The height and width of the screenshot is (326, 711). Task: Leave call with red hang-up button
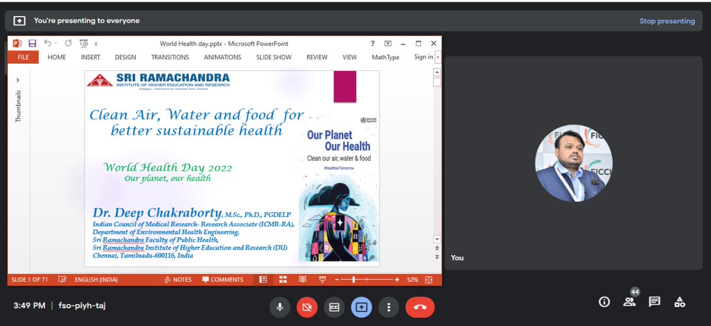coord(420,306)
